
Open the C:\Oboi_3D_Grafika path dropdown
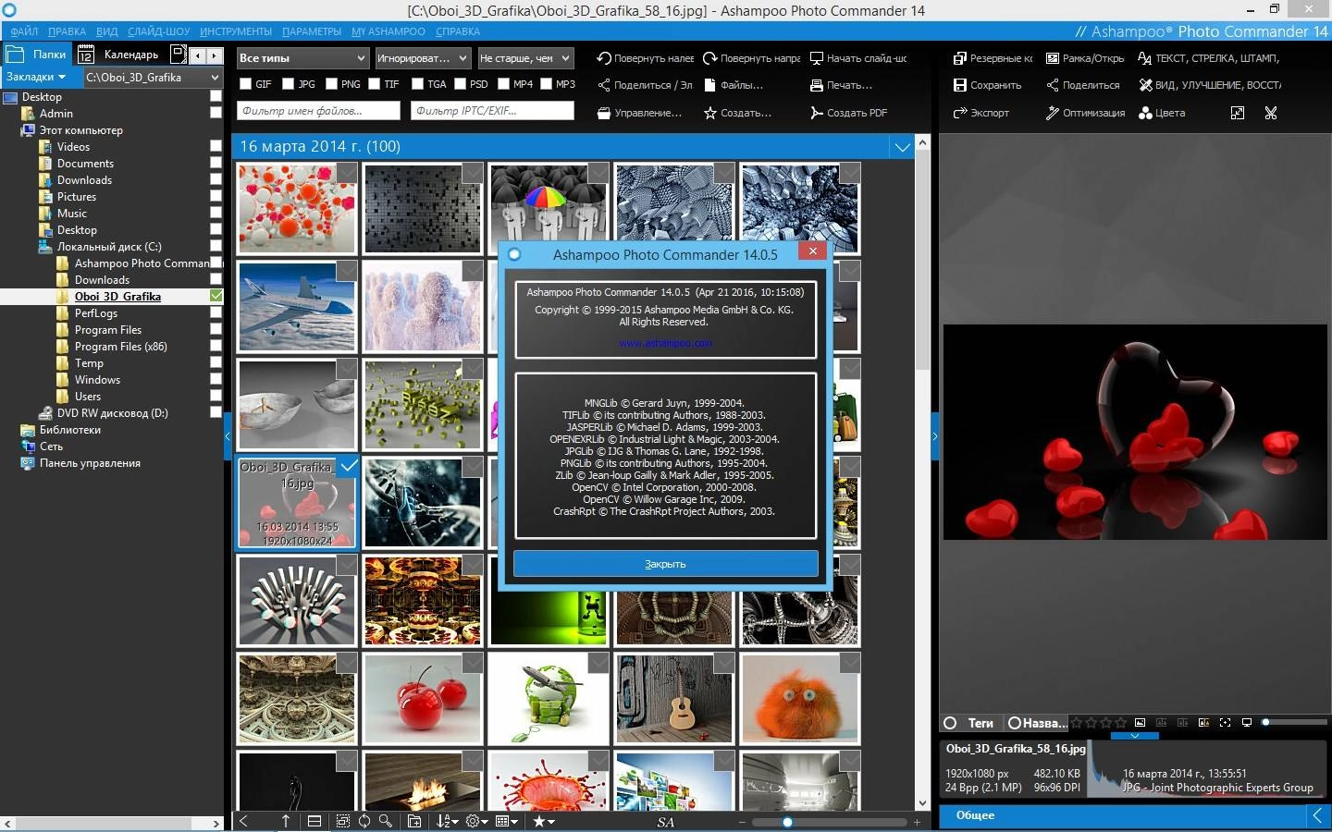pos(153,78)
